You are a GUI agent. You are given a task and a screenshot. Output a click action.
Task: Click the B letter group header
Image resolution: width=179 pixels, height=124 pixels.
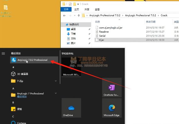tap(13, 102)
